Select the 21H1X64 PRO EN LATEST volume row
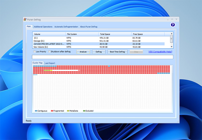The height and width of the screenshot is (140, 202). (99, 44)
